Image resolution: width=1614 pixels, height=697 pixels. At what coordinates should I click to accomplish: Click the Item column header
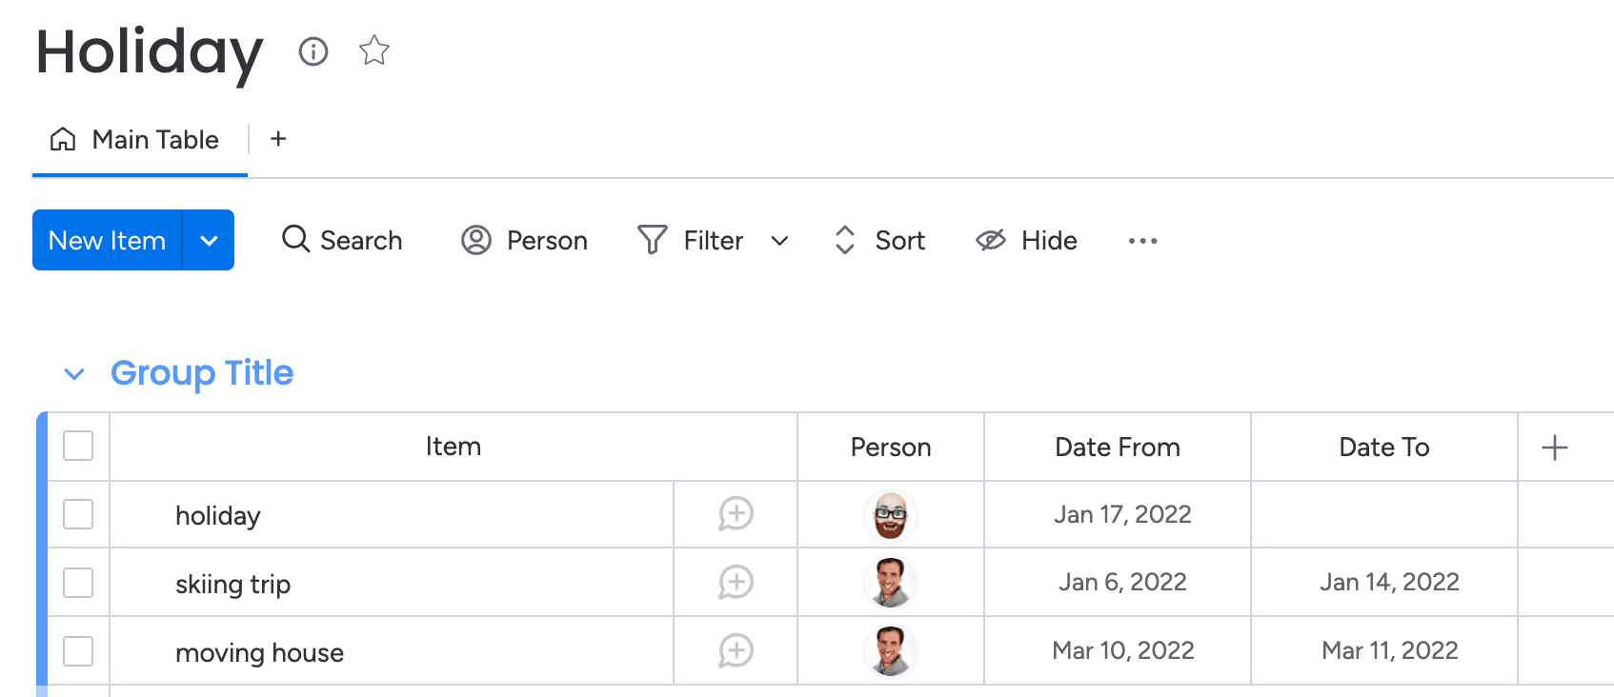[454, 447]
